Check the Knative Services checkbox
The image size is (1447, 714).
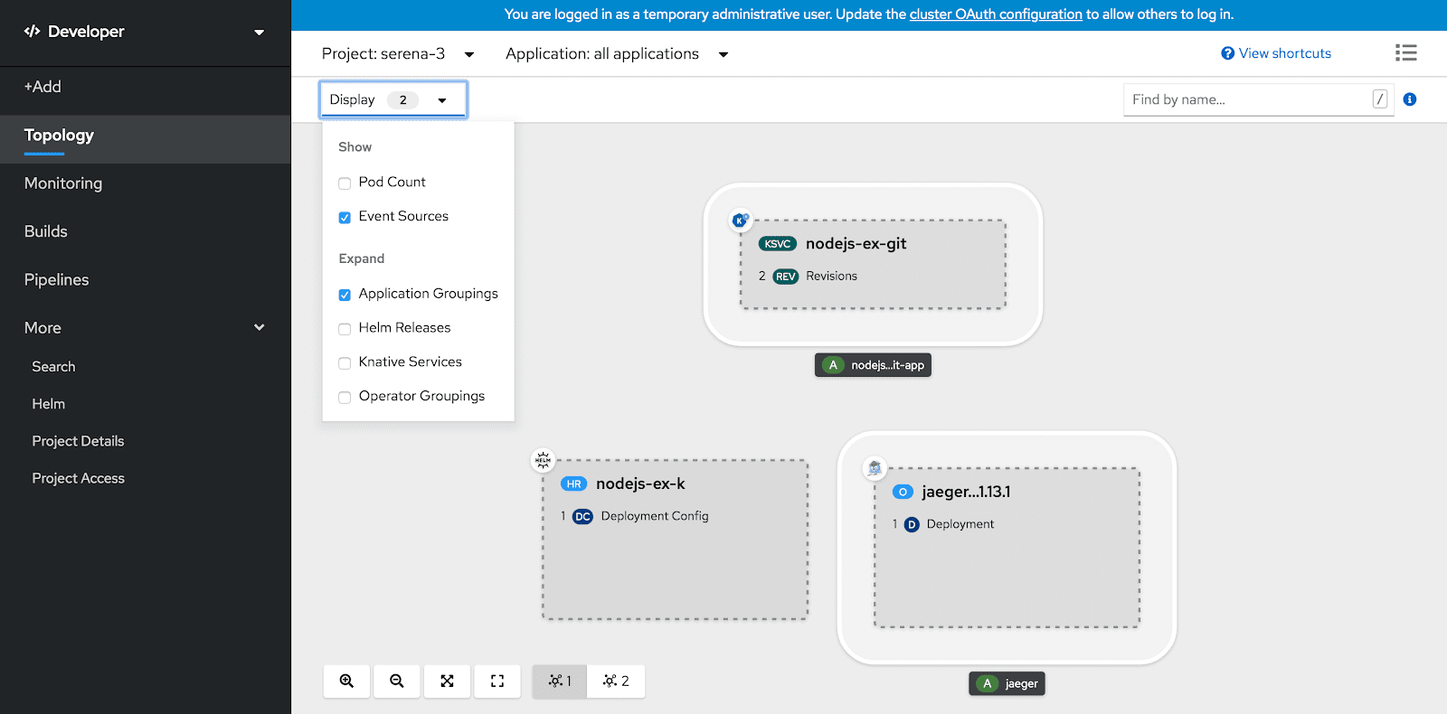pyautogui.click(x=345, y=363)
